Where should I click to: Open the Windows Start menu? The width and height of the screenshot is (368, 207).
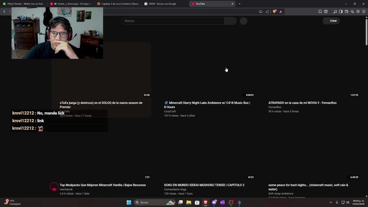(129, 202)
